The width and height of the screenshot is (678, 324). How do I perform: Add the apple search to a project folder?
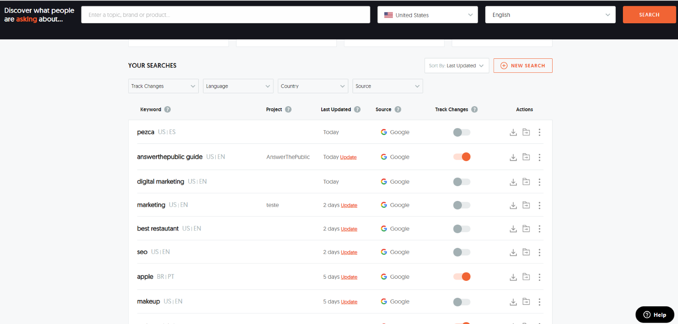[526, 277]
